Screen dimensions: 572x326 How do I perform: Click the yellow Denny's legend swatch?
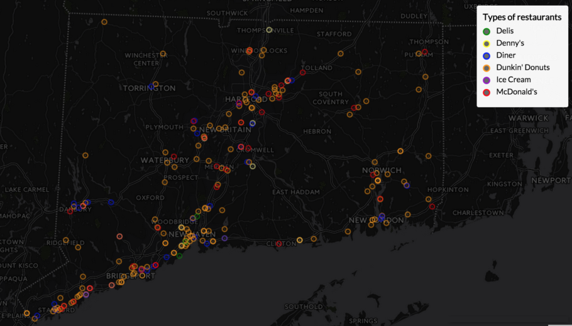[487, 44]
